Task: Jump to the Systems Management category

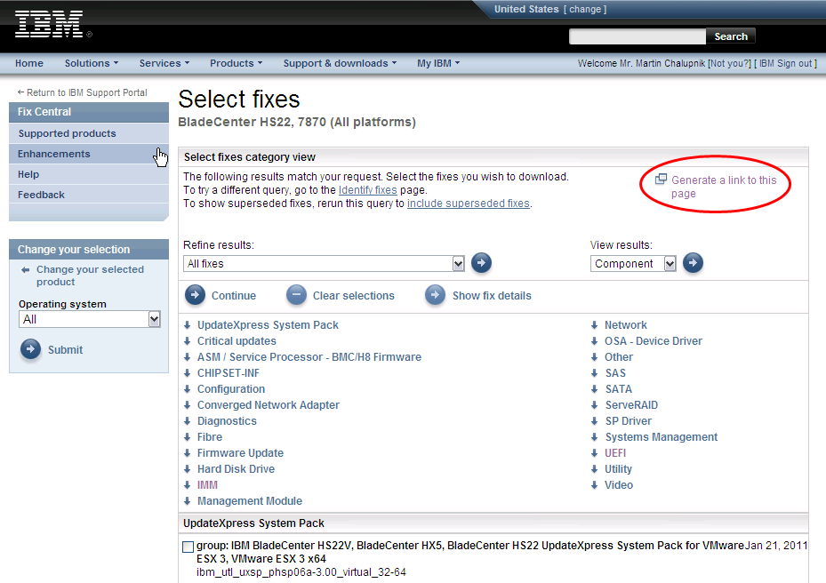Action: 662,437
